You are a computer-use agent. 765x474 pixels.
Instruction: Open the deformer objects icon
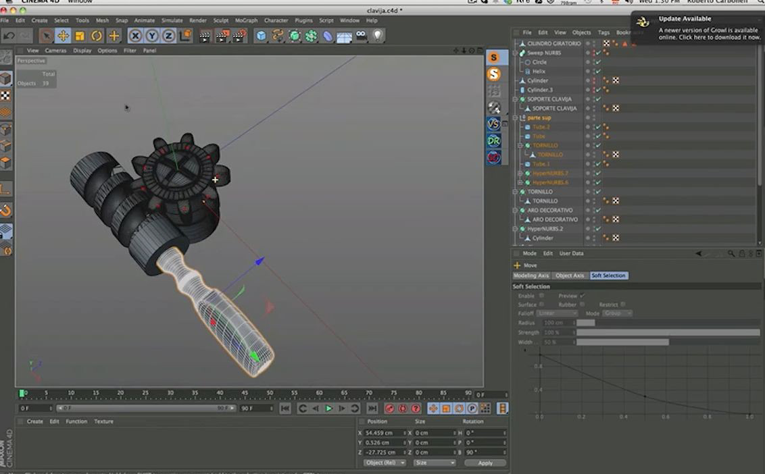[x=328, y=36]
